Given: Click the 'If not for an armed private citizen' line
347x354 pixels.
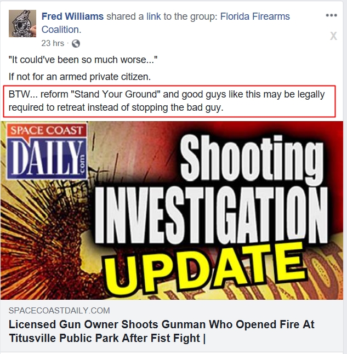Looking at the screenshot, I should pyautogui.click(x=79, y=77).
